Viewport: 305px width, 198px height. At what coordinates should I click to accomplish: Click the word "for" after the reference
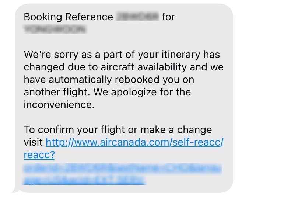coord(168,17)
